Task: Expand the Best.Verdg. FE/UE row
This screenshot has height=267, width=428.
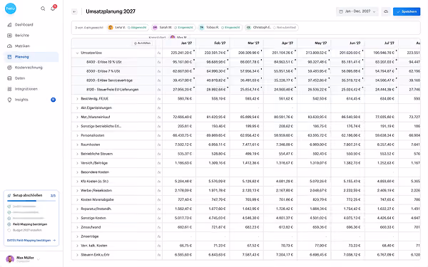Action: click(x=77, y=99)
